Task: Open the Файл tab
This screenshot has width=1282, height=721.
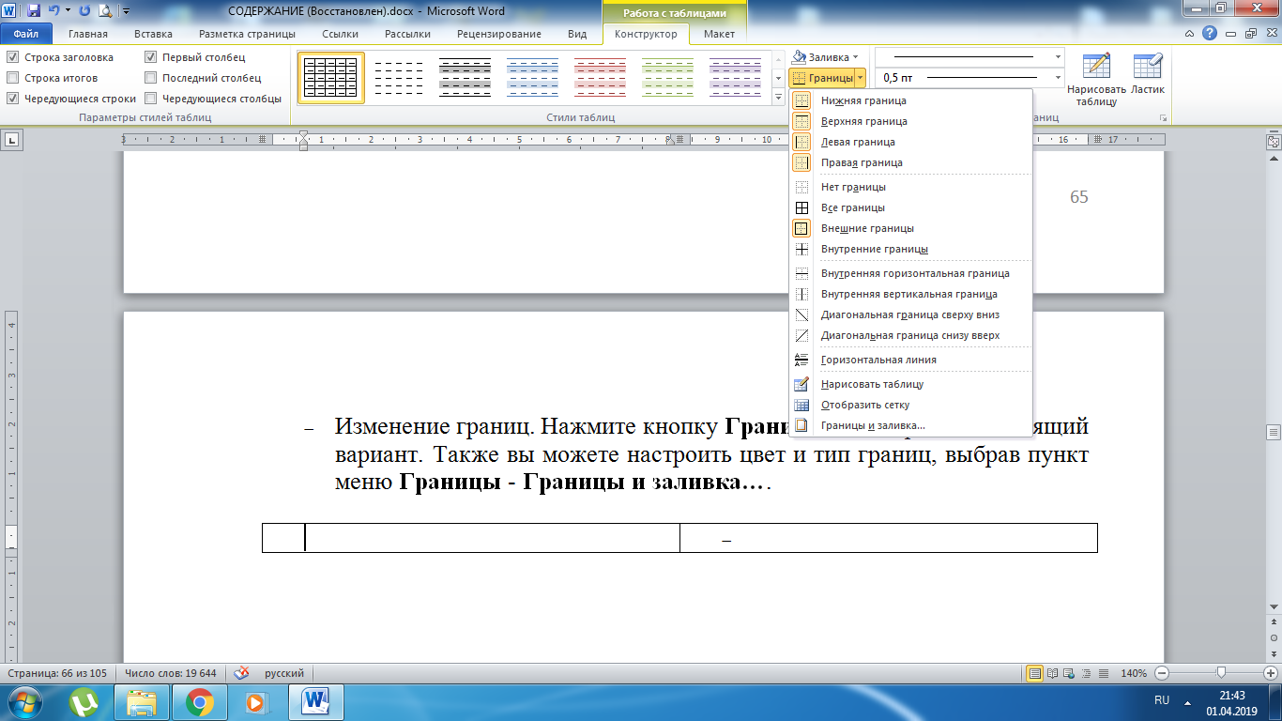Action: 25,34
